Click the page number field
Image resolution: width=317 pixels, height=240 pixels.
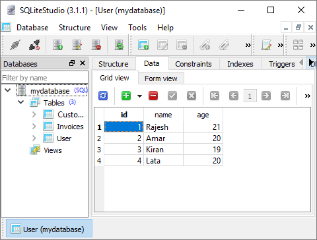point(250,96)
